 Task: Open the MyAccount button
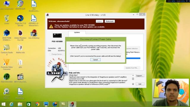pyautogui.click(x=110, y=21)
